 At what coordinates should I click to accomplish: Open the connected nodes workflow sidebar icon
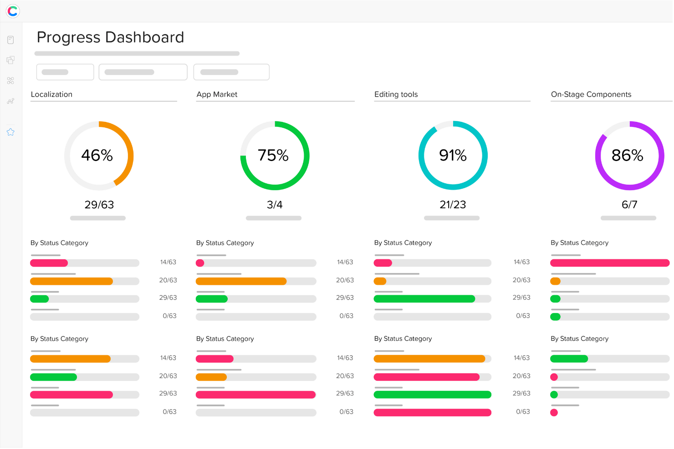[10, 81]
